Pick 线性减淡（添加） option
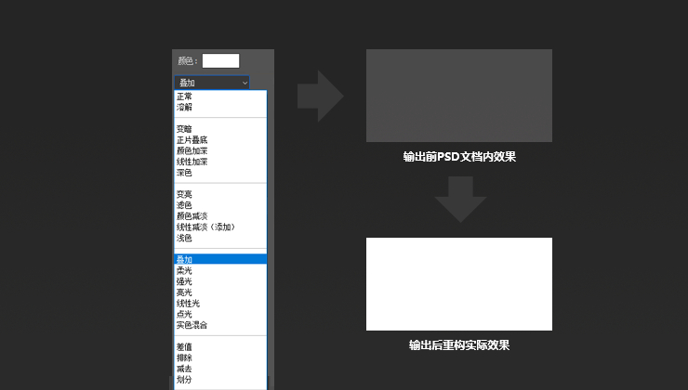The height and width of the screenshot is (390, 688). click(205, 227)
